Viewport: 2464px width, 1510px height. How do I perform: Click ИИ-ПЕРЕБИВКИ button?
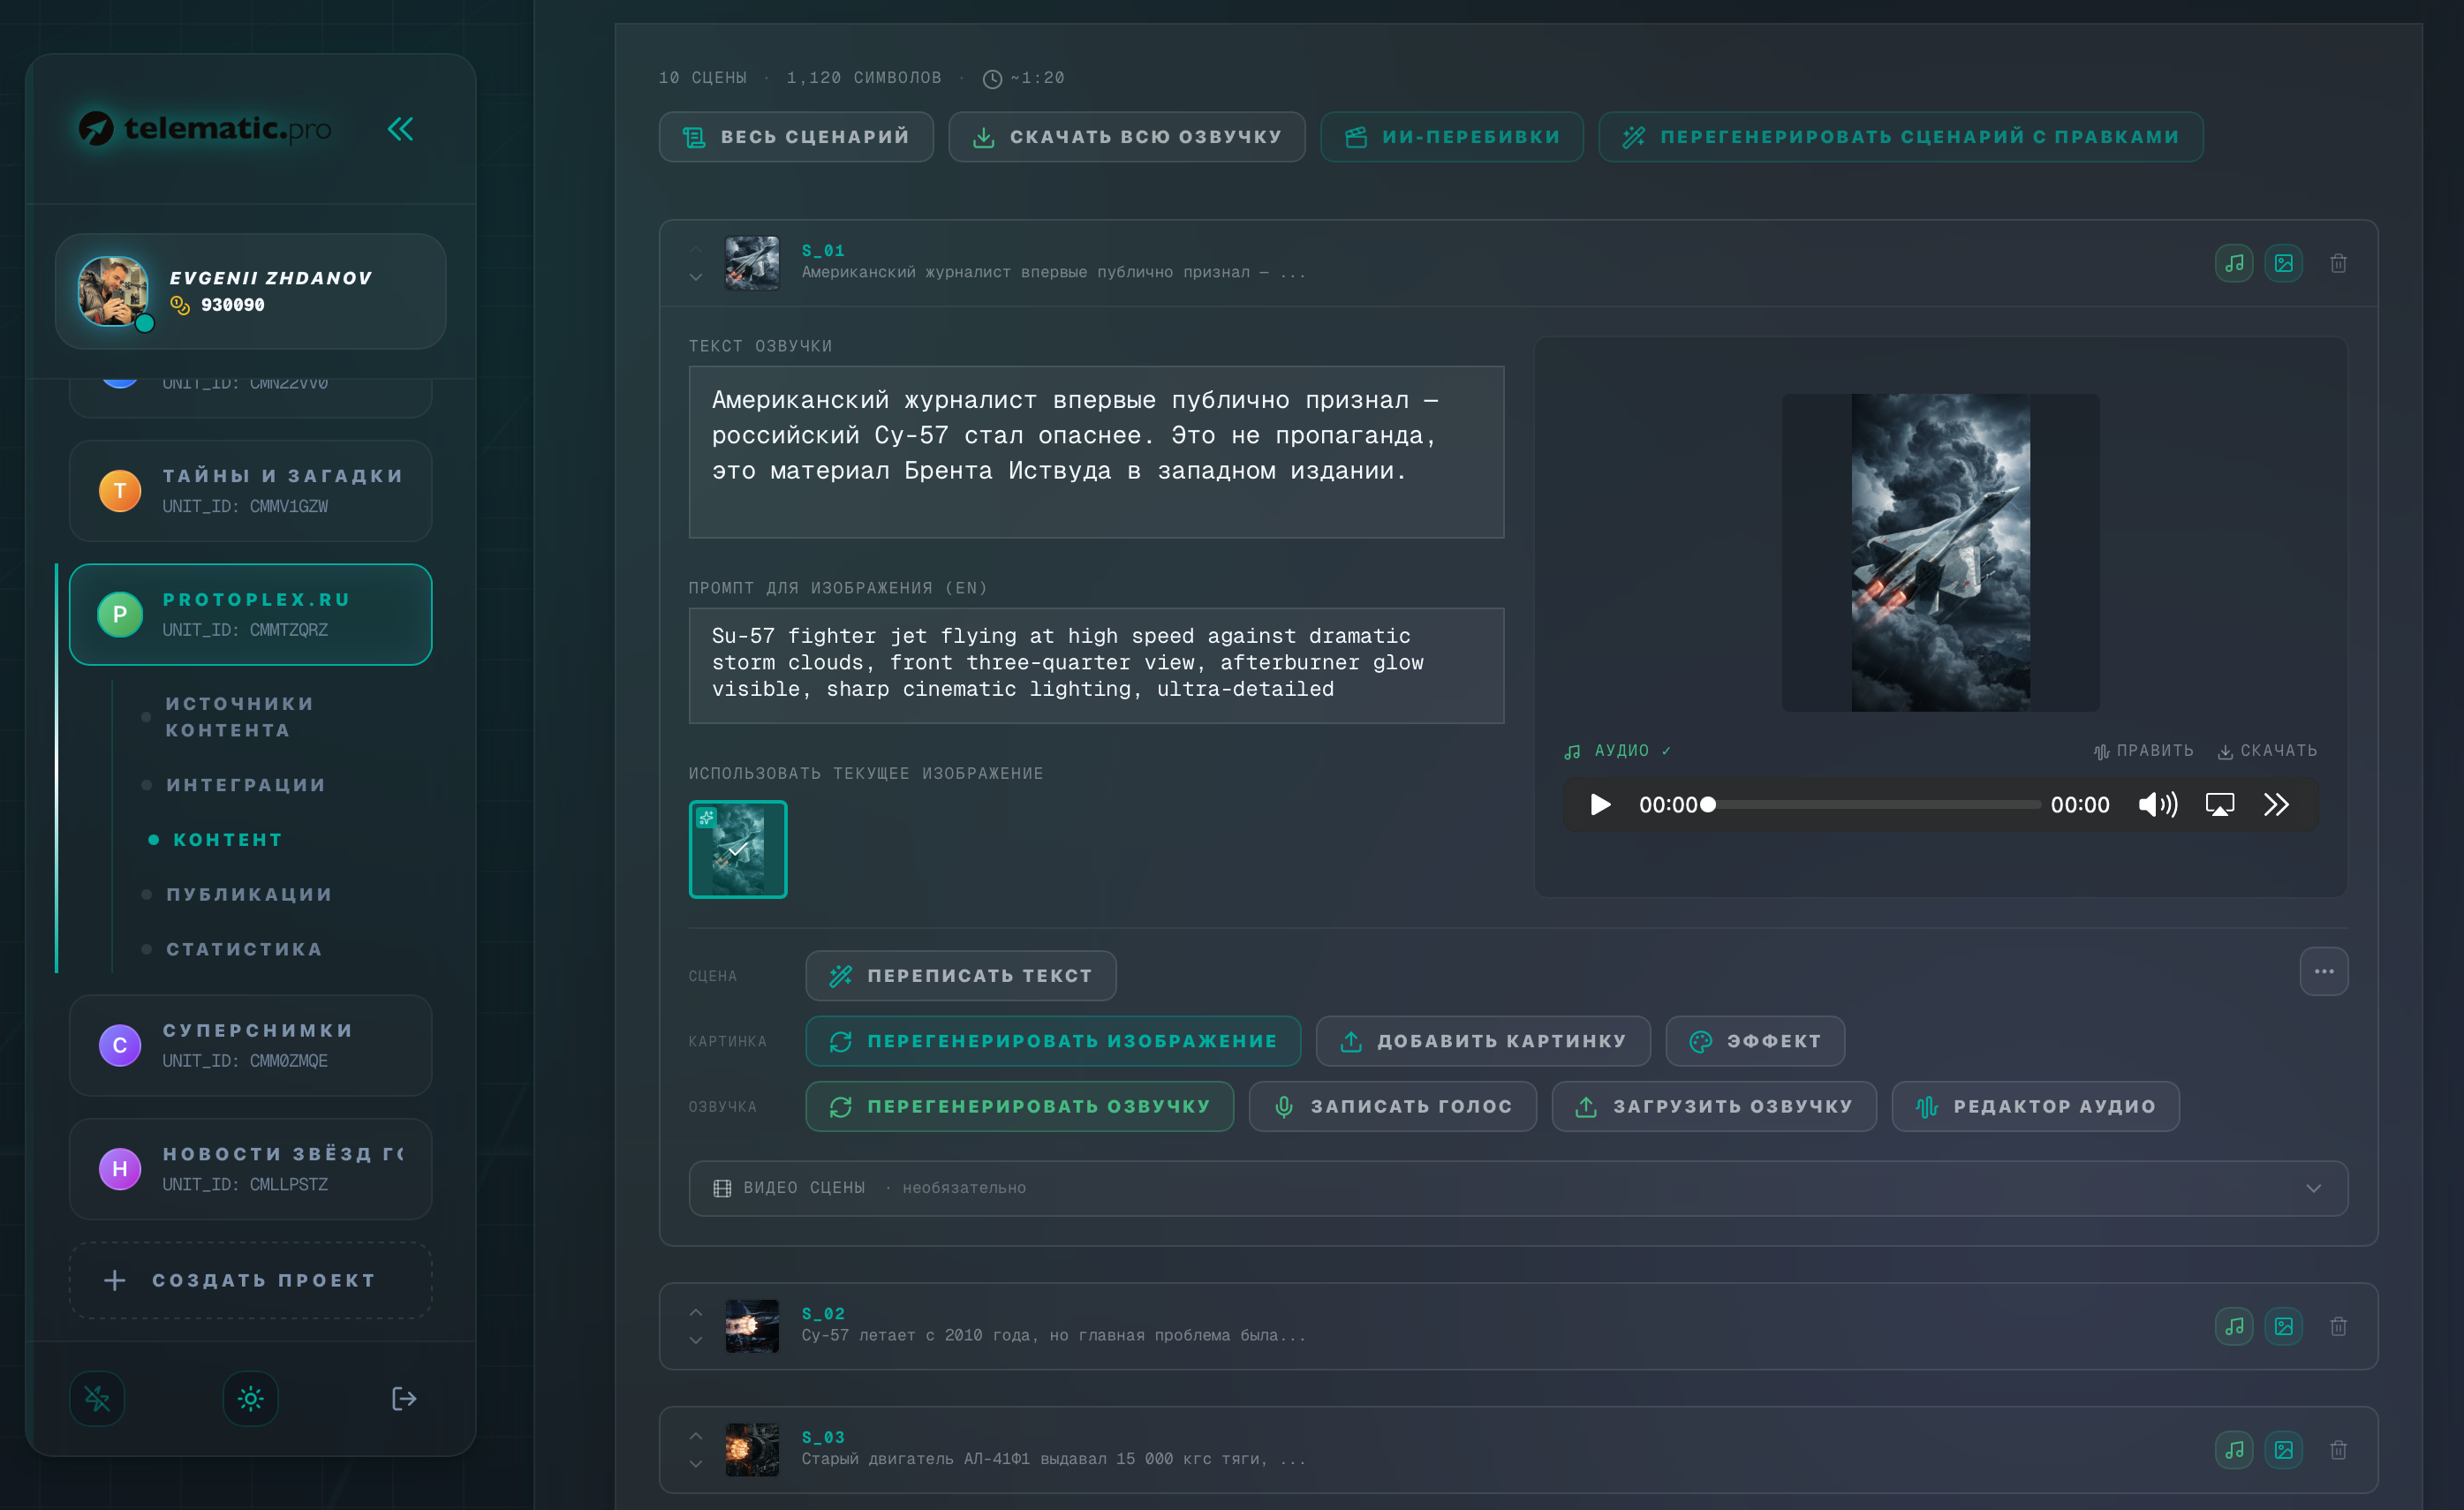click(1452, 137)
